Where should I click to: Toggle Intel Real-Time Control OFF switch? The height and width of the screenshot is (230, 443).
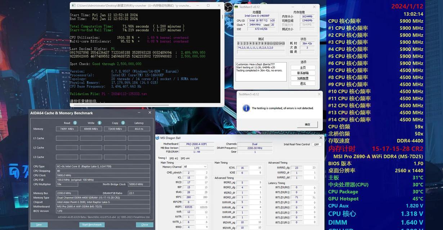[x=317, y=144]
